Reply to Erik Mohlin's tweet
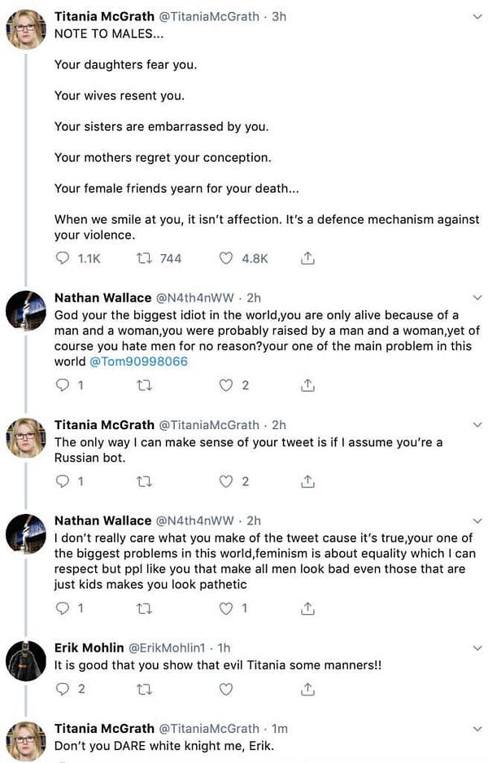The width and height of the screenshot is (488, 763). pyautogui.click(x=63, y=689)
